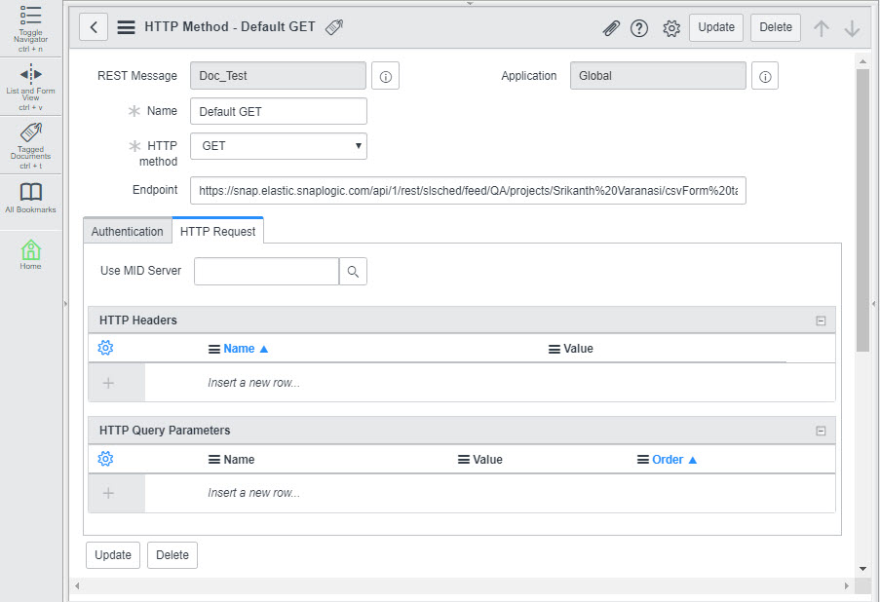
Task: Toggle the Navigator in the sidebar
Action: tap(31, 27)
